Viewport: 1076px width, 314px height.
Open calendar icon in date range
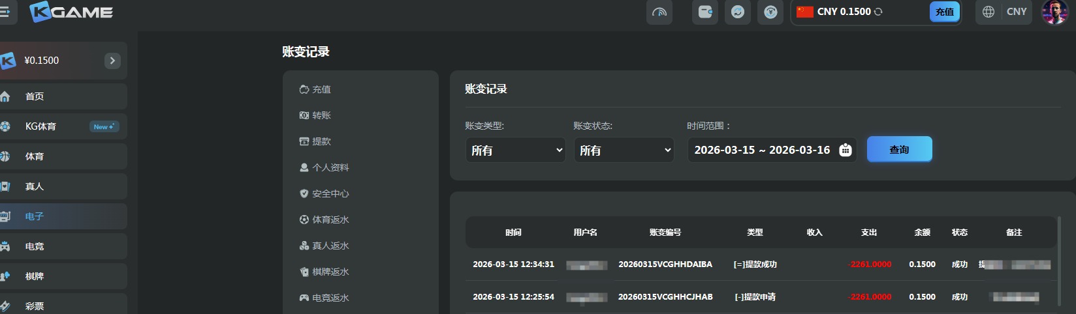pos(845,150)
